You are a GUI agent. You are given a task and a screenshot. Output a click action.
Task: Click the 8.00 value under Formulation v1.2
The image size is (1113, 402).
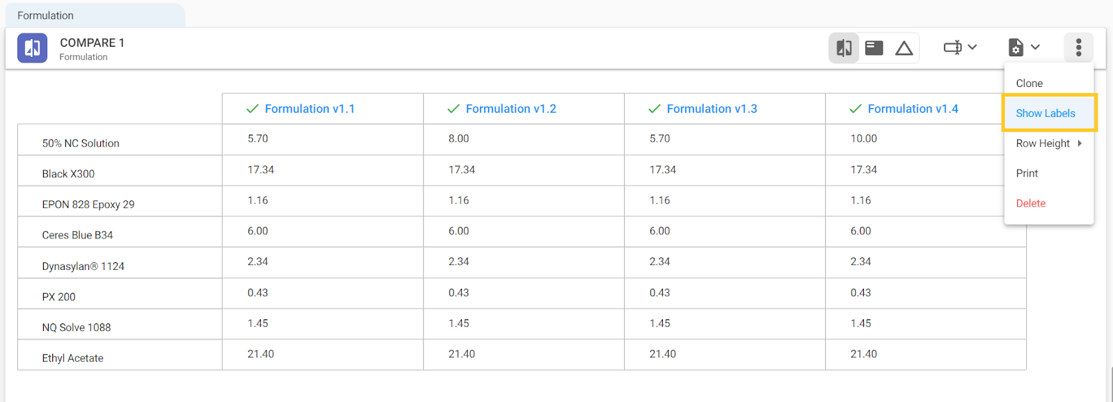click(458, 138)
